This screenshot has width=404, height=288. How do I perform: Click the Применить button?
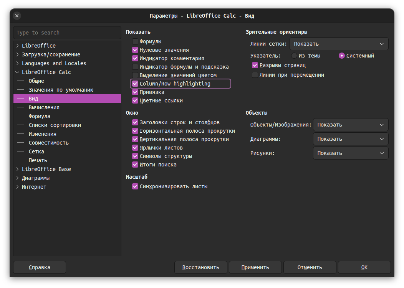click(255, 267)
